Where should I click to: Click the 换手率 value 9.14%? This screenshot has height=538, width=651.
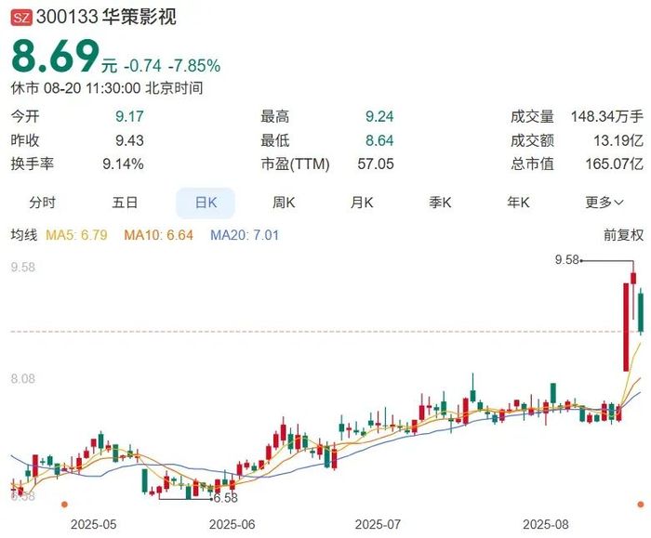point(123,164)
